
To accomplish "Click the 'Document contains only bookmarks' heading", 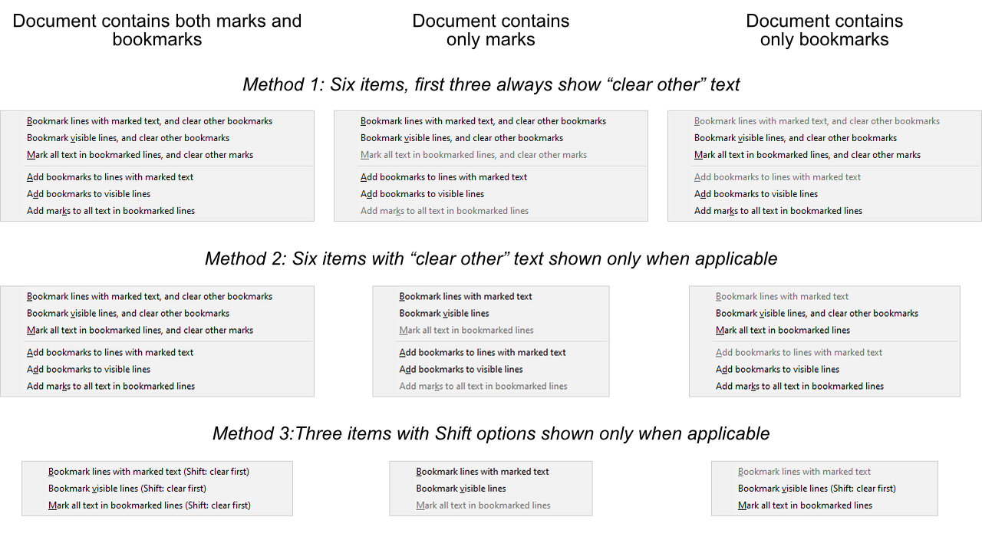I will click(x=825, y=30).
